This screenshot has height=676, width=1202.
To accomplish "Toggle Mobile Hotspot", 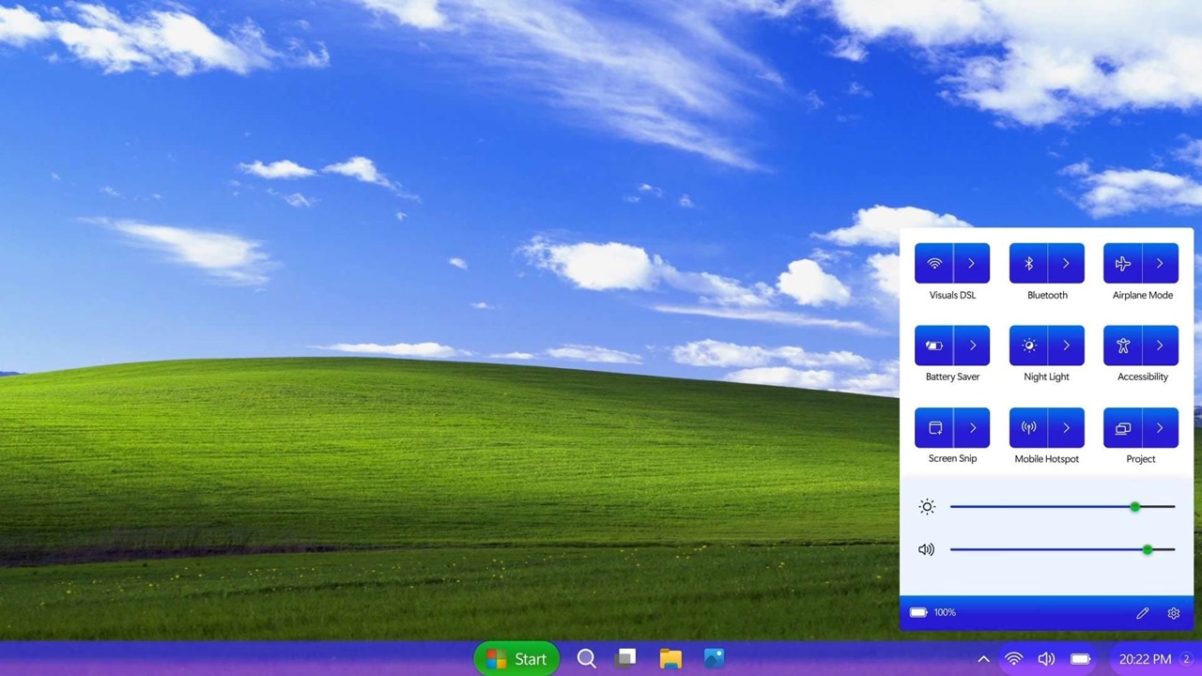I will [x=1028, y=427].
